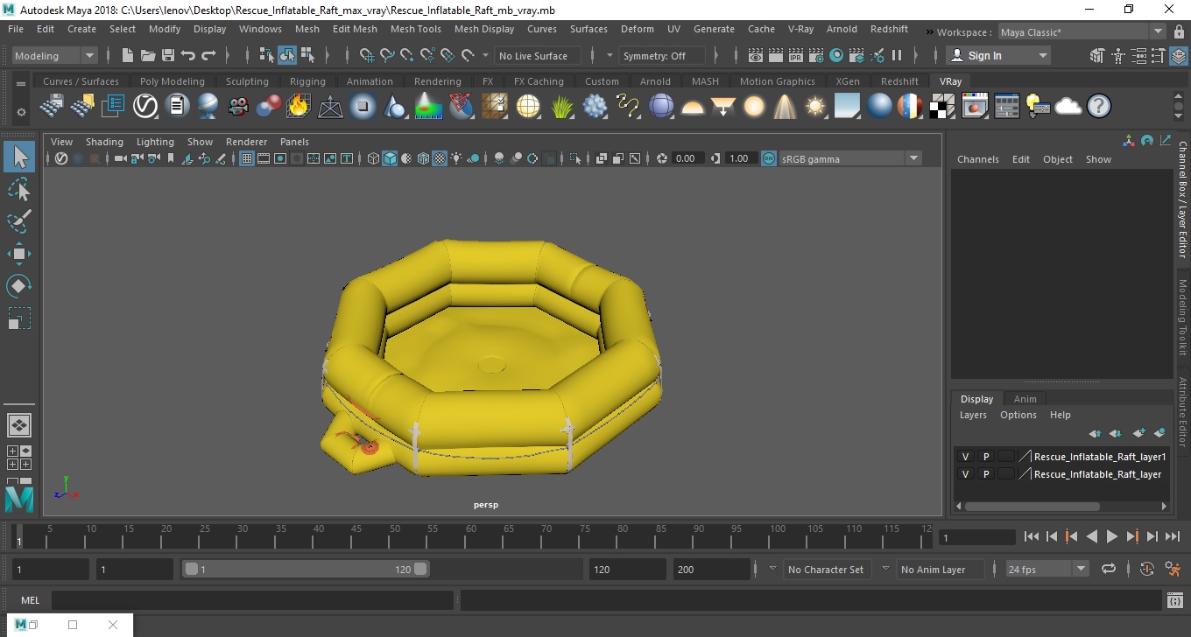Click the VRay sphere light shelf icon
This screenshot has width=1191, height=637.
tap(754, 107)
